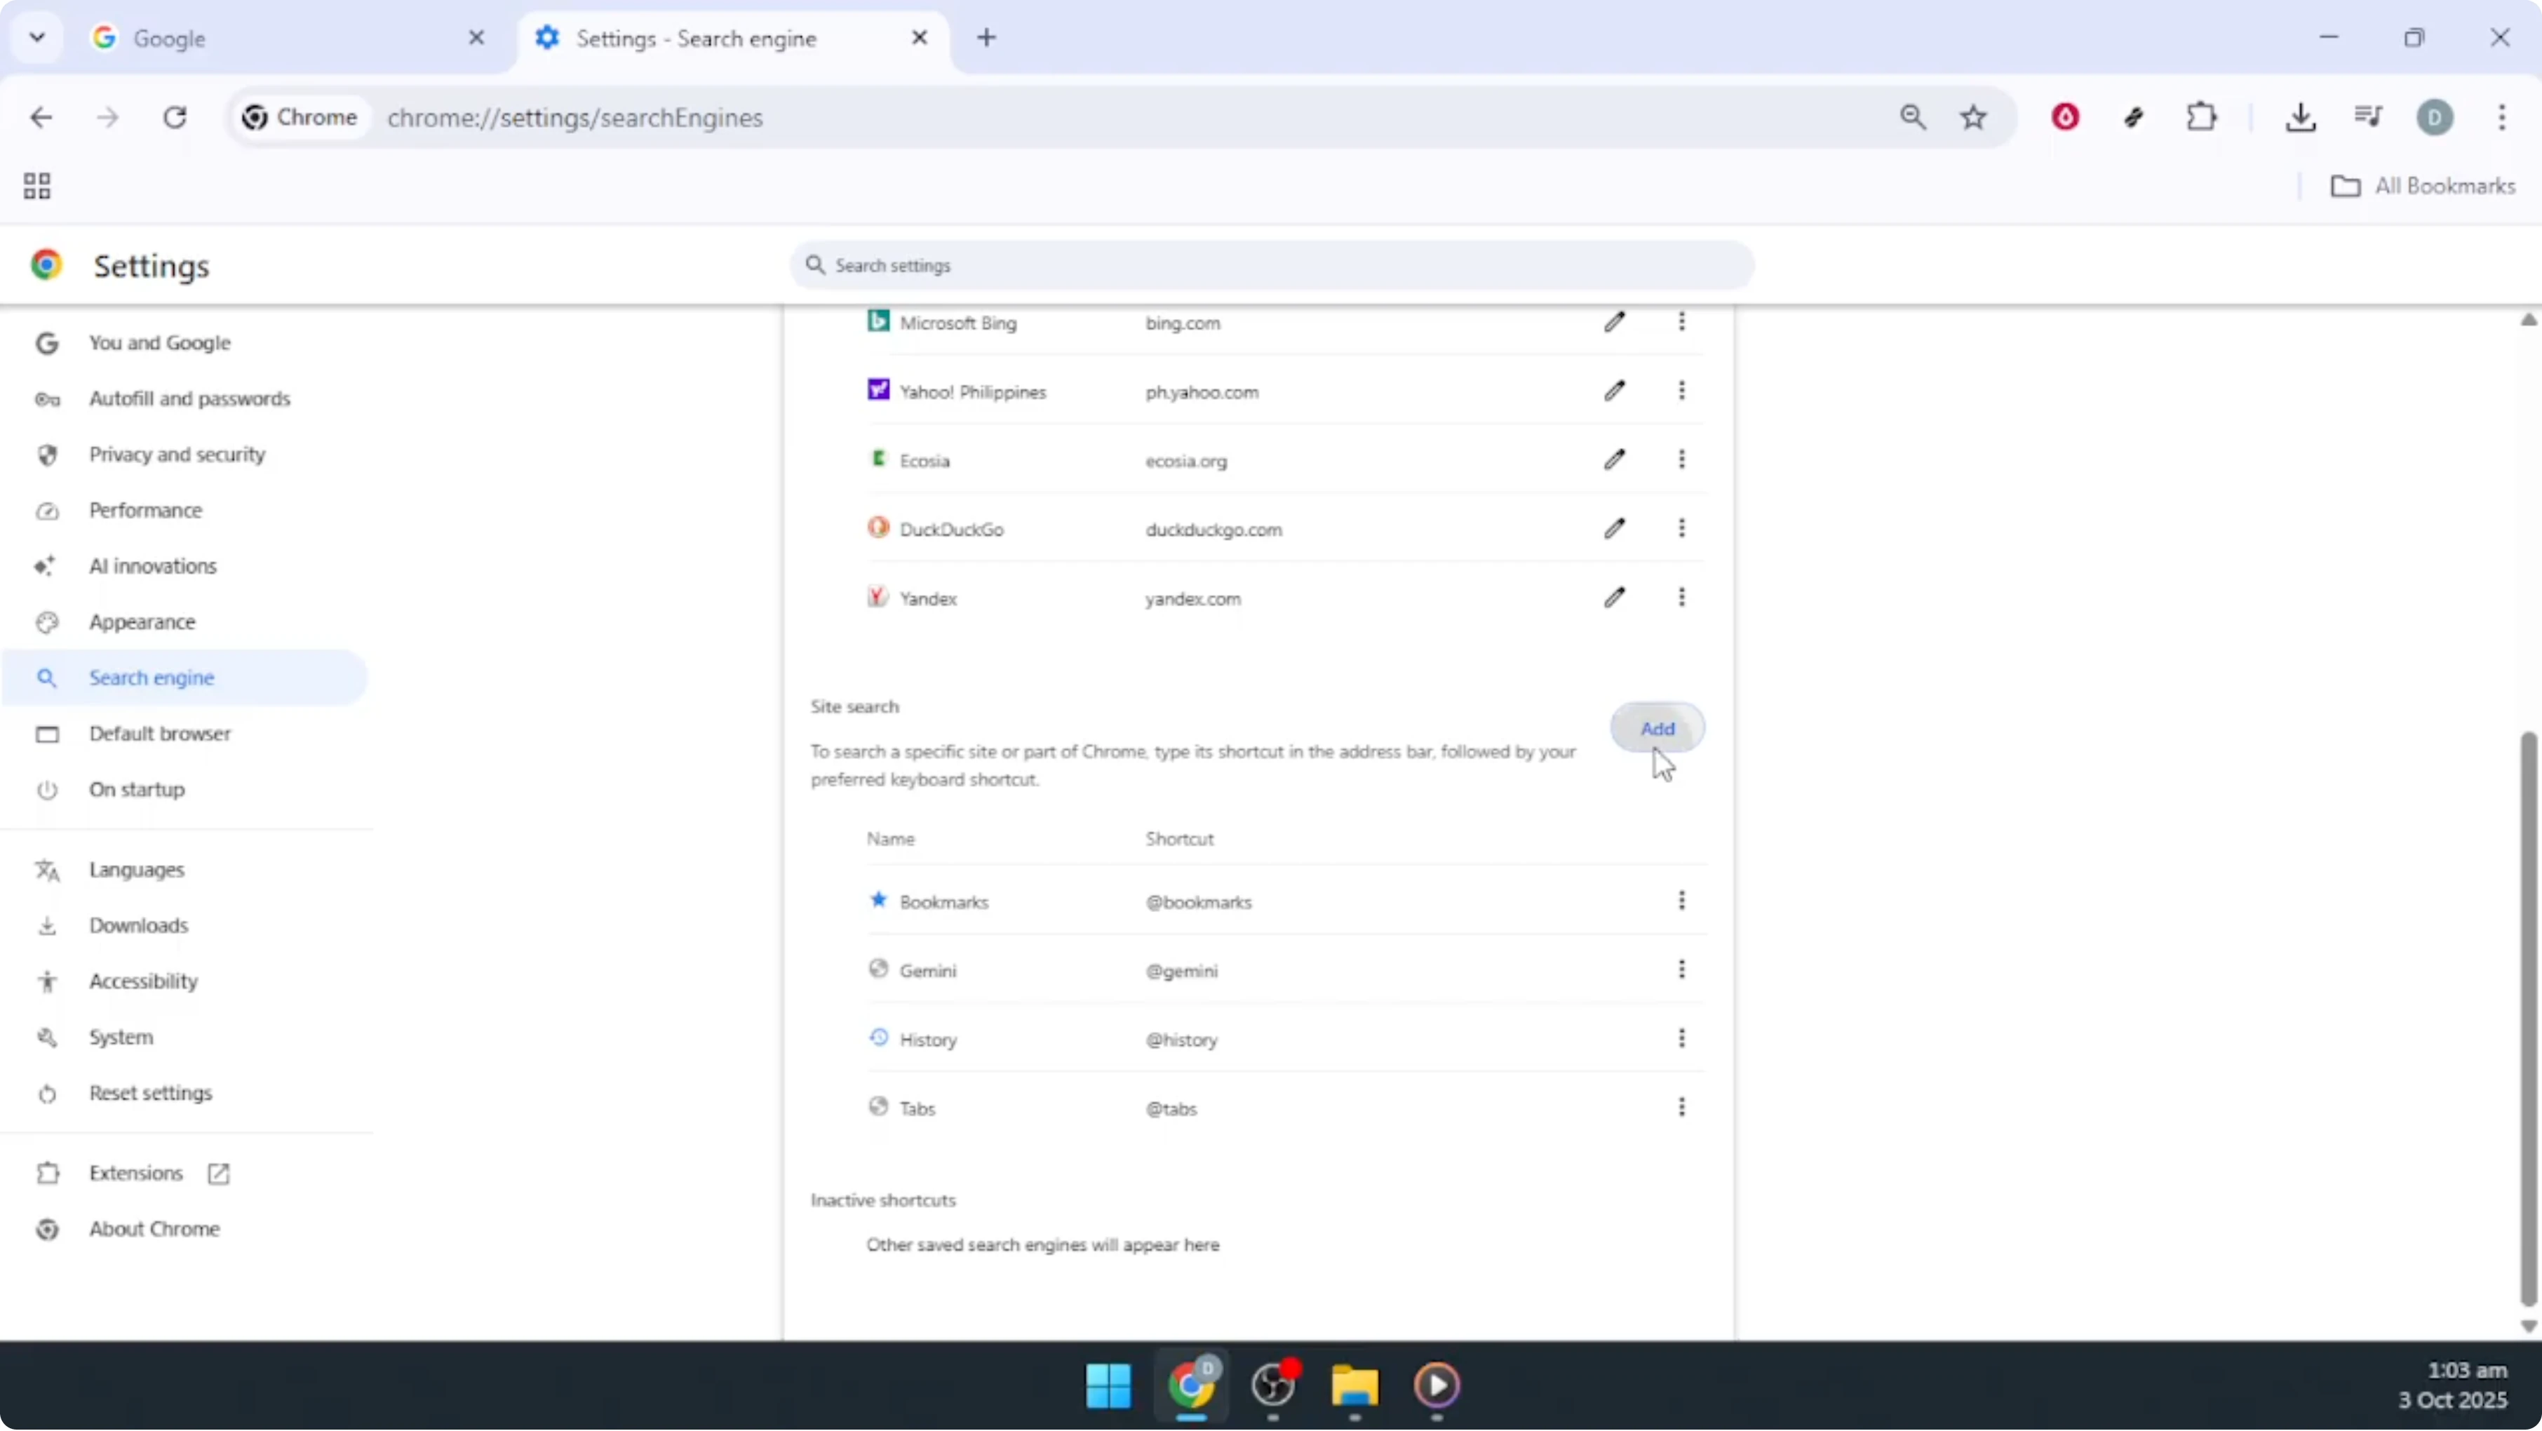Click Chrome in the taskbar

tap(1191, 1385)
